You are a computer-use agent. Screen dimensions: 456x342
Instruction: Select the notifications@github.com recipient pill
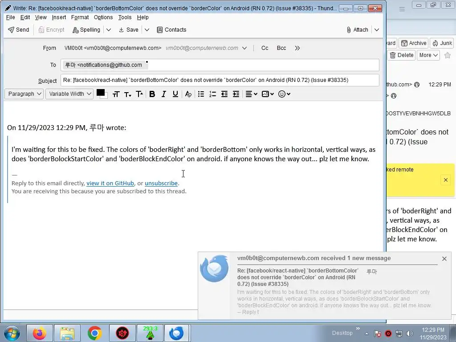coord(106,65)
